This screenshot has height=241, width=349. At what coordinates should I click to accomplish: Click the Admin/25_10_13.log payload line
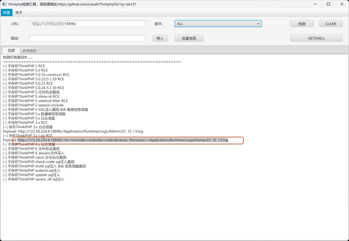(x=73, y=131)
